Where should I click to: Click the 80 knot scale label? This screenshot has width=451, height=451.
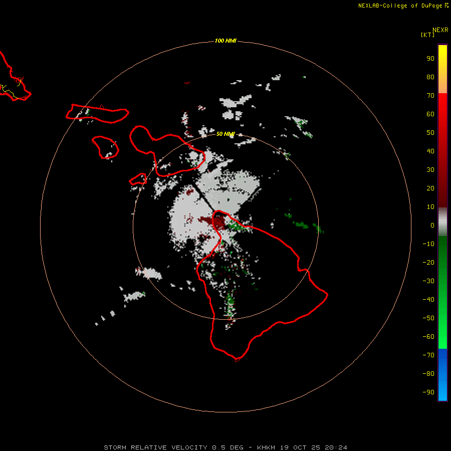(430, 77)
